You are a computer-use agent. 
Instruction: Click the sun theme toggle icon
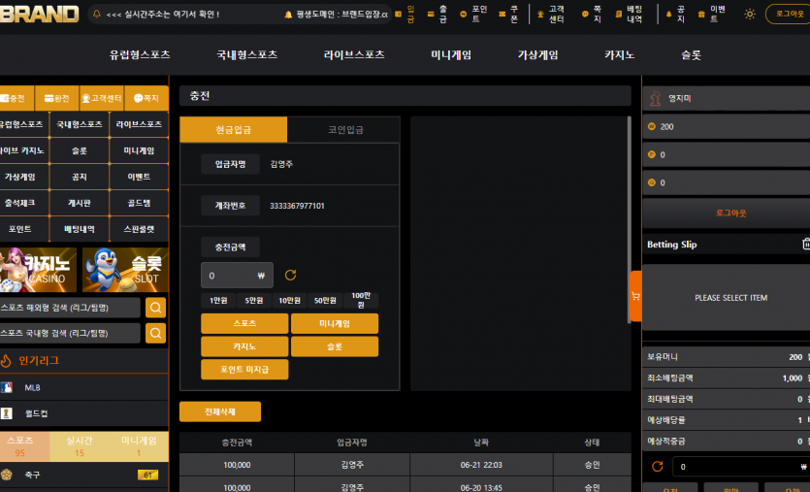point(749,15)
